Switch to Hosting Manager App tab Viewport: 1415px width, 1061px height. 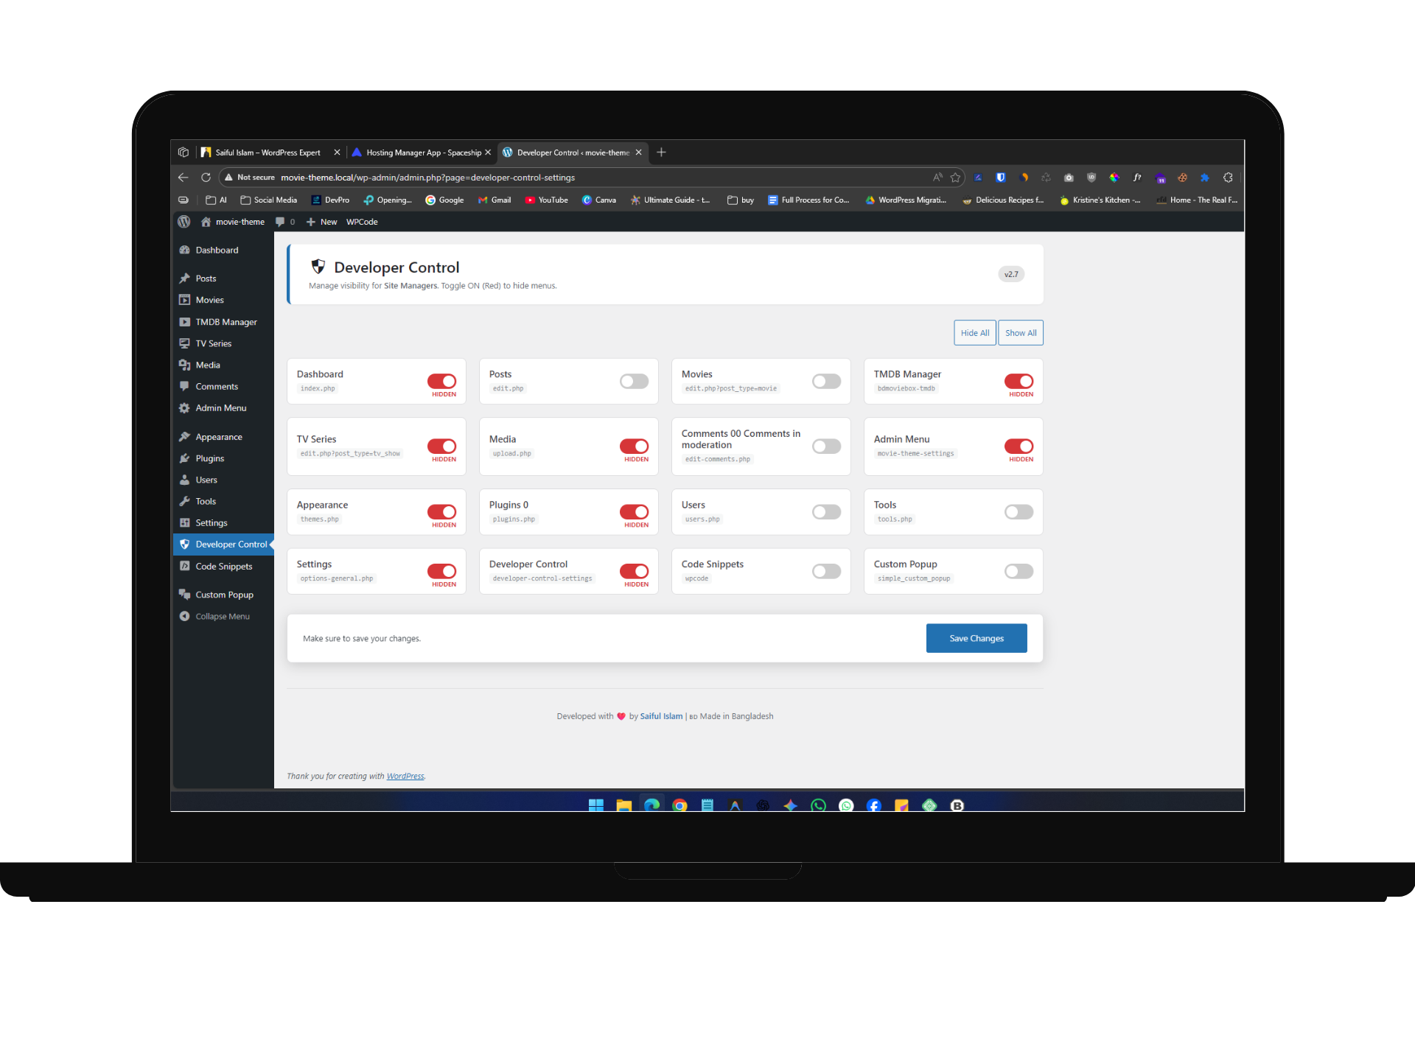click(x=420, y=153)
